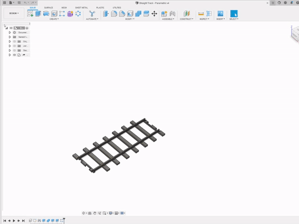Choose the Rectangular Pattern tool icon
Viewport: 299px width, 224px height.
[x=62, y=14]
